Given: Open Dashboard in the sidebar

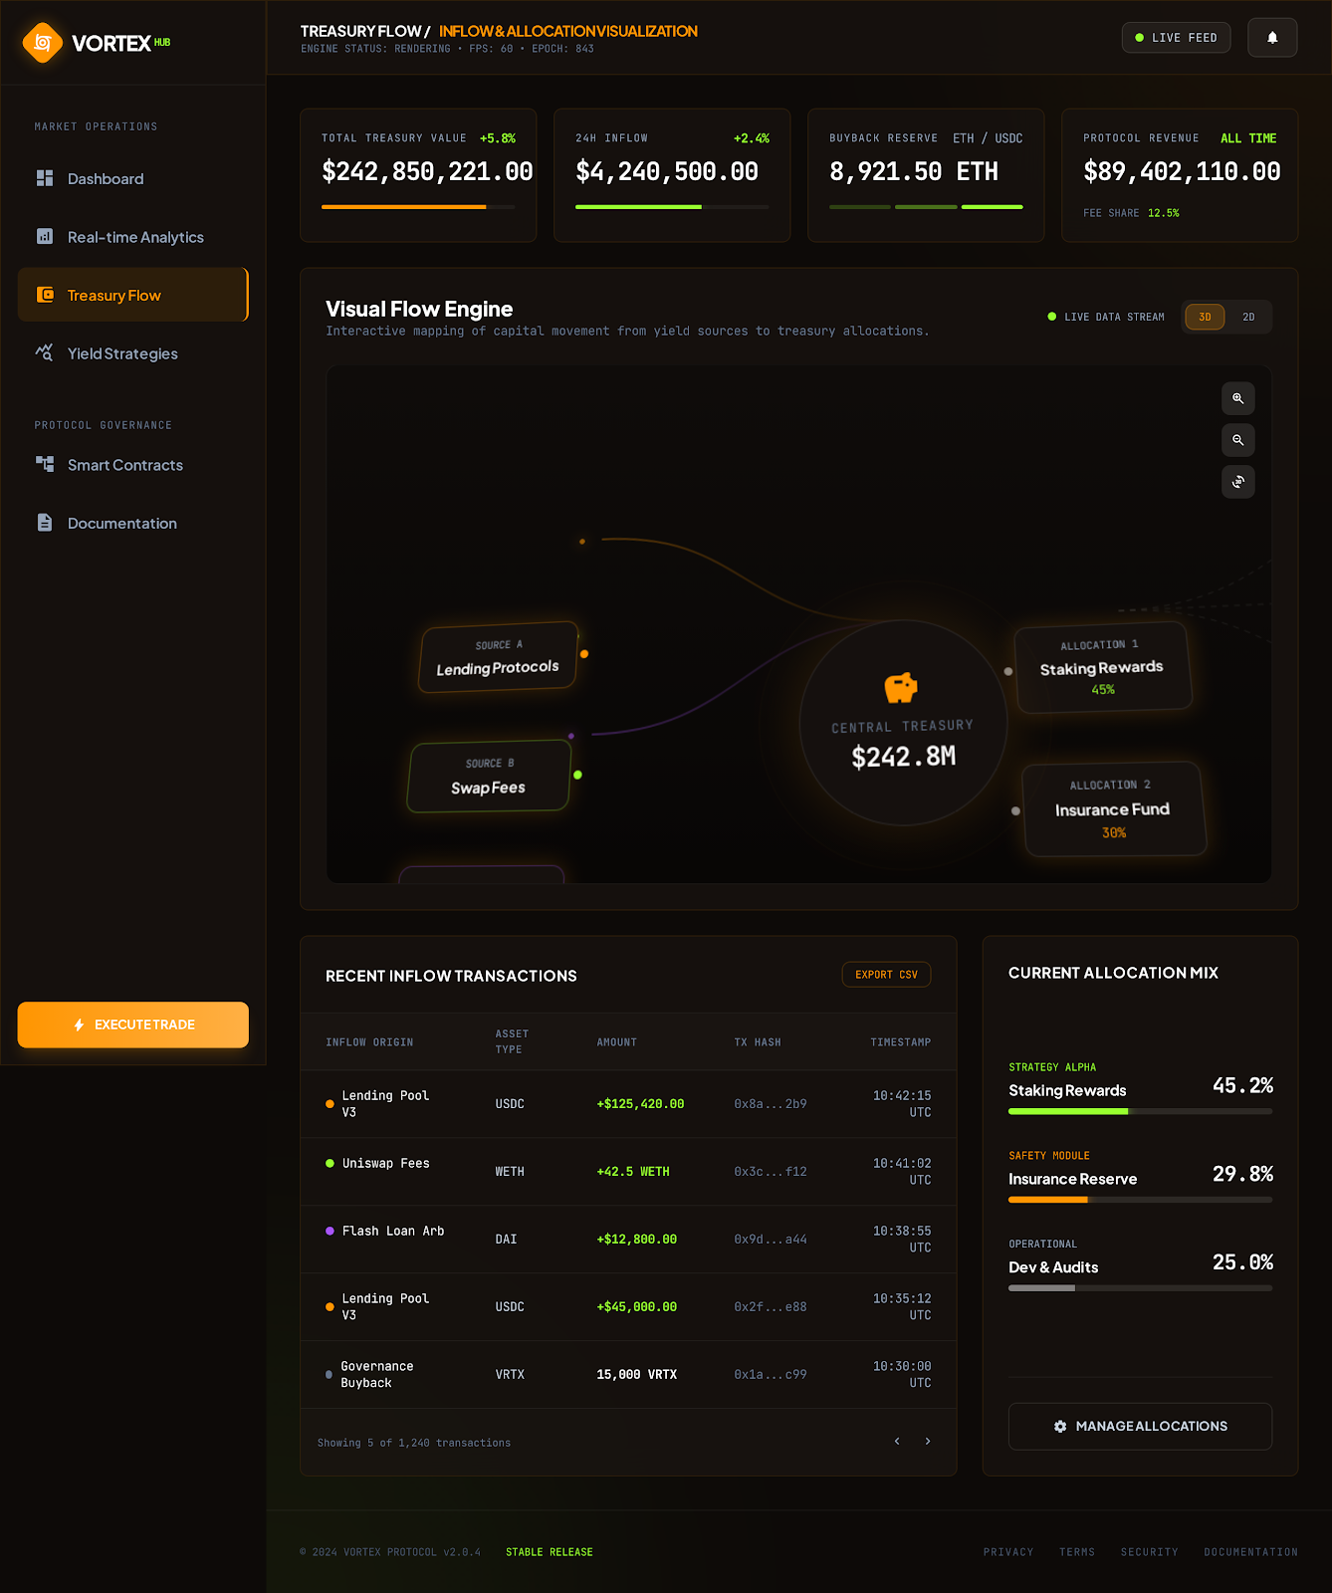Looking at the screenshot, I should pos(132,178).
